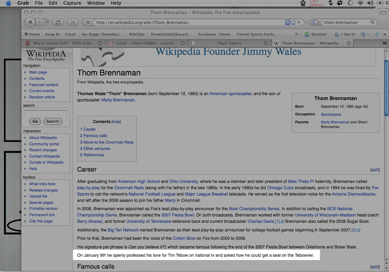Hide the Contents box via [hide]
Screen dimensions: 389x272
(116, 122)
